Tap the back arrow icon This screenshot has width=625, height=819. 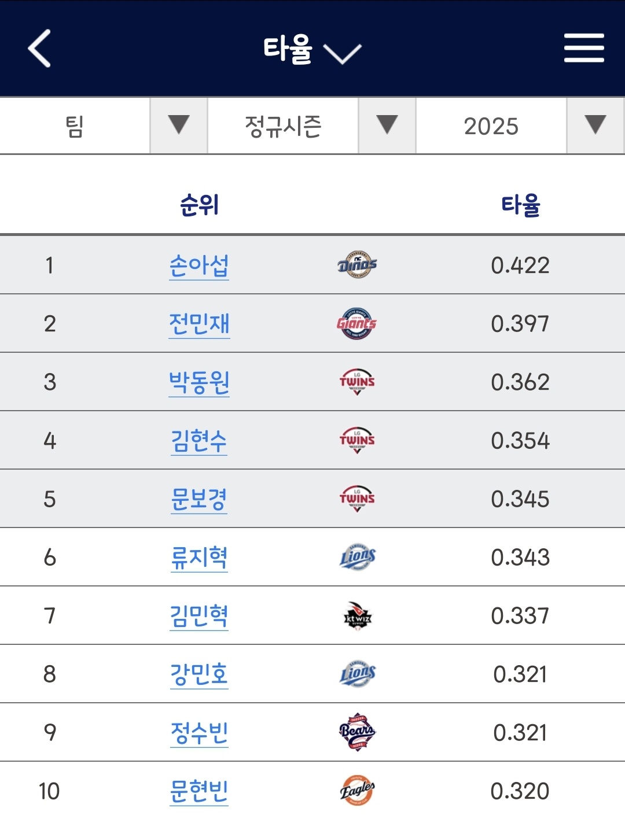point(39,49)
